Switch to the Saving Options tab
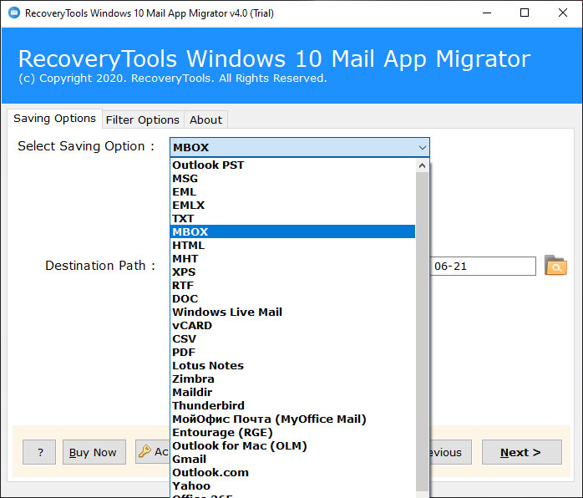583x498 pixels. point(54,119)
